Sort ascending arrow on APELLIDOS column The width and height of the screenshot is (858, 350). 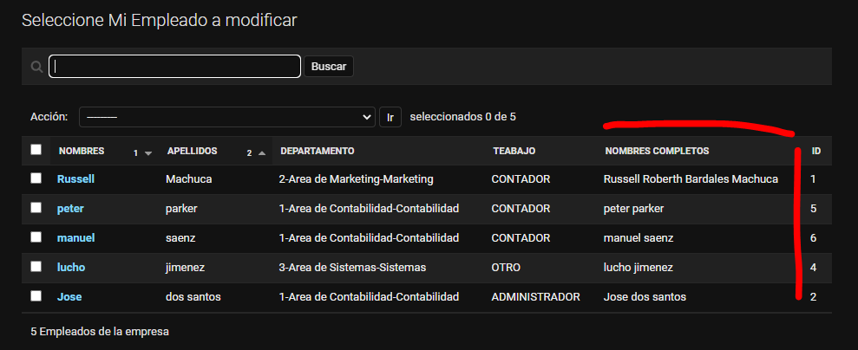(x=261, y=153)
